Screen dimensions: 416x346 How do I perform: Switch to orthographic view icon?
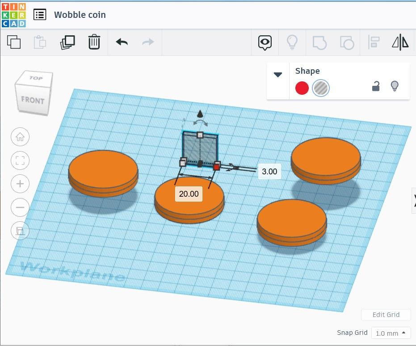click(20, 231)
